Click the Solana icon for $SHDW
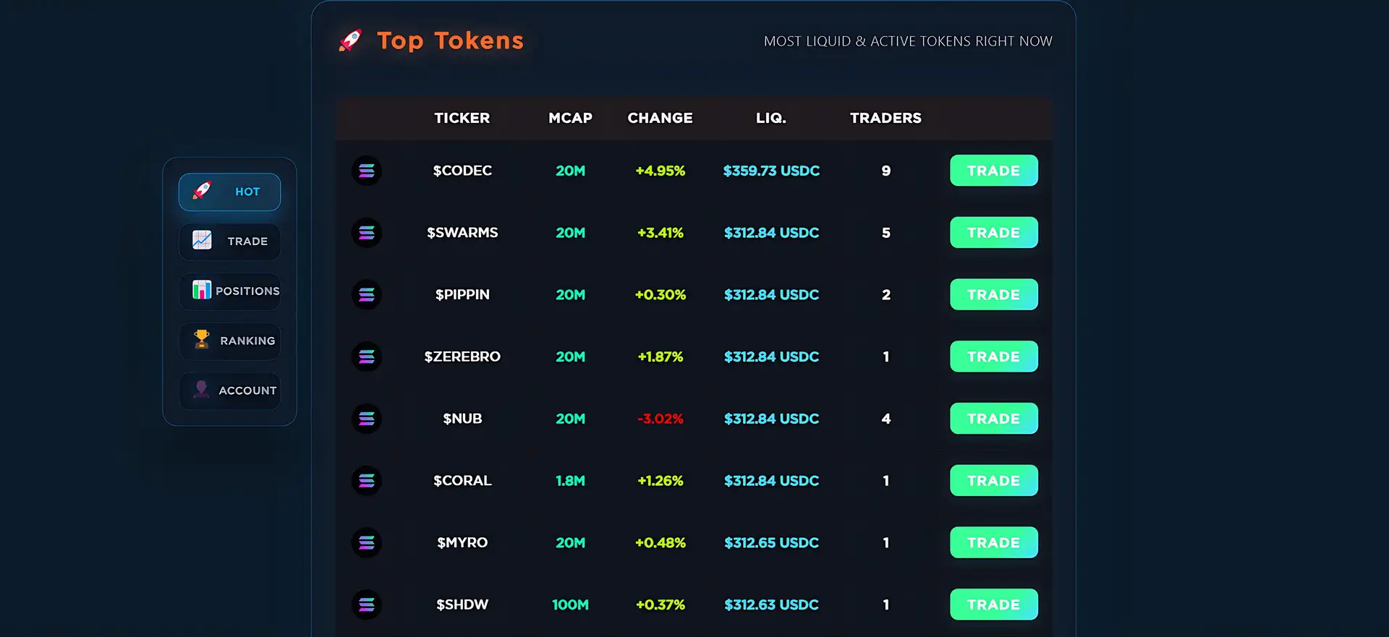Viewport: 1389px width, 637px height. coord(367,604)
